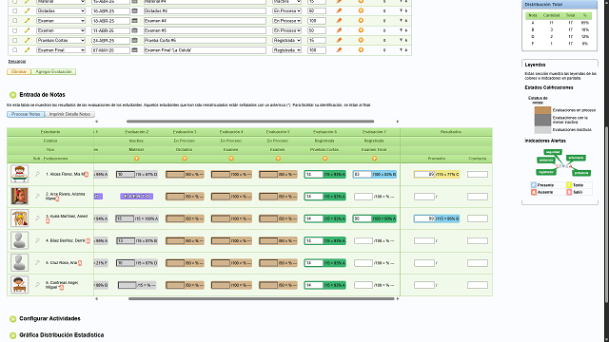The height and width of the screenshot is (342, 609).
Task: Click the top horizontal scrollbar of the grades table
Action: click(250, 122)
